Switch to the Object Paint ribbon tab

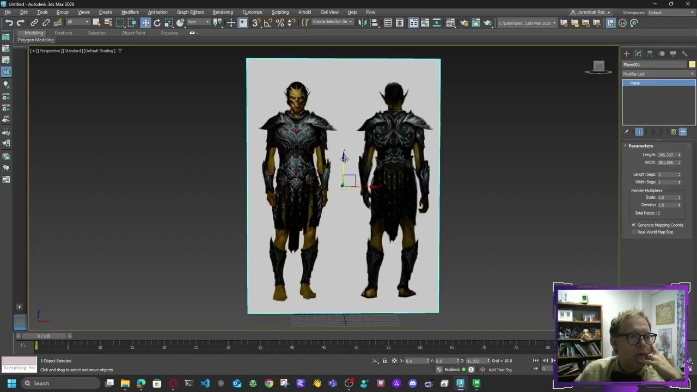133,33
